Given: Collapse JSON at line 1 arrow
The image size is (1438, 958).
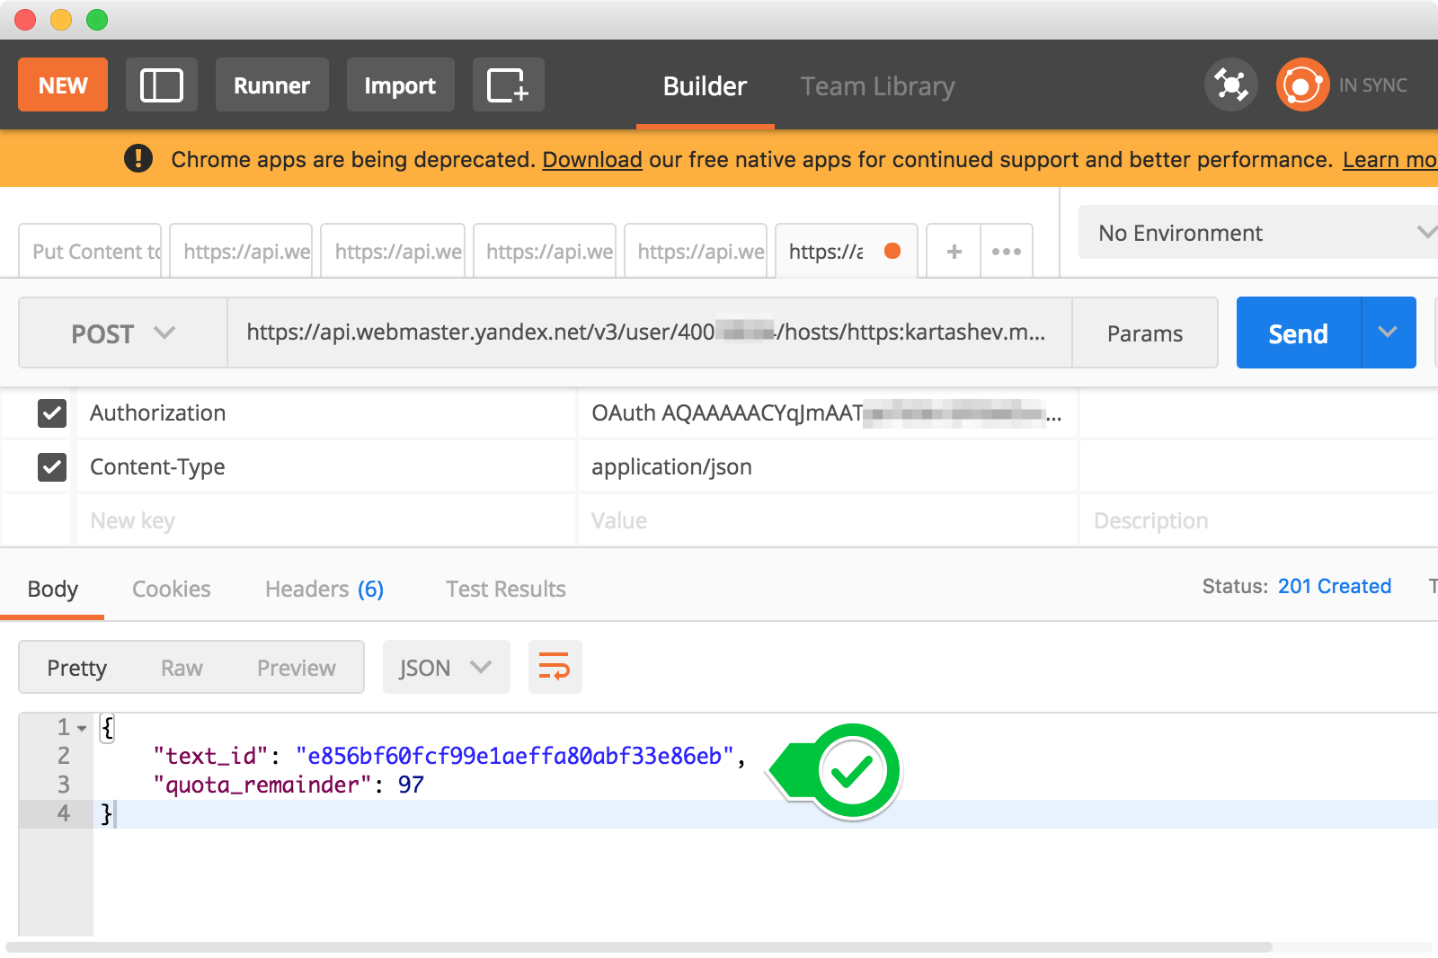Looking at the screenshot, I should point(82,728).
